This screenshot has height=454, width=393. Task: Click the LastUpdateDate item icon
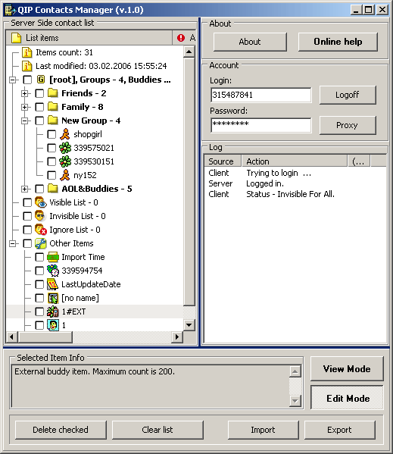pos(53,284)
